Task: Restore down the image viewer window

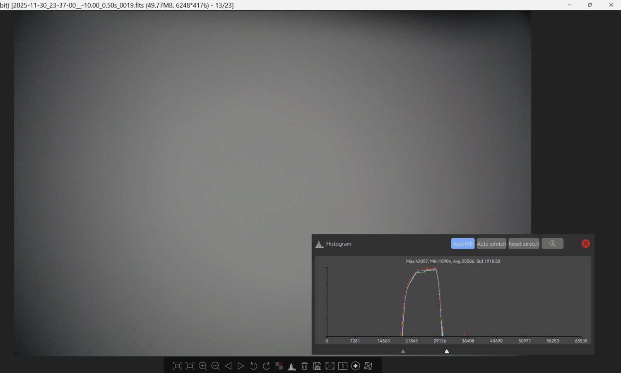Action: tap(590, 5)
